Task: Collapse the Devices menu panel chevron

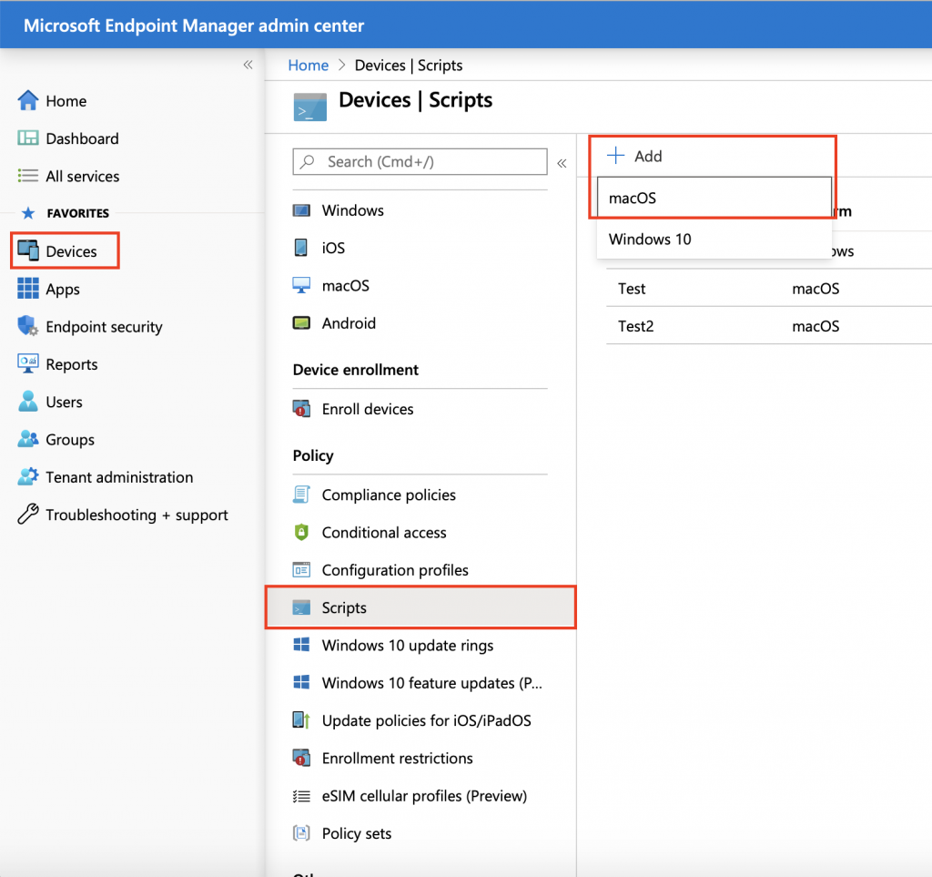Action: [562, 163]
